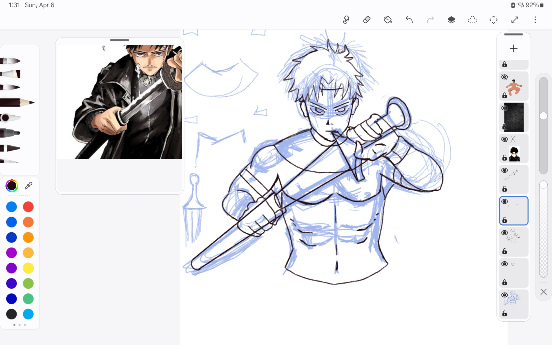Hide the currently selected layer
552x345 pixels.
[505, 201]
